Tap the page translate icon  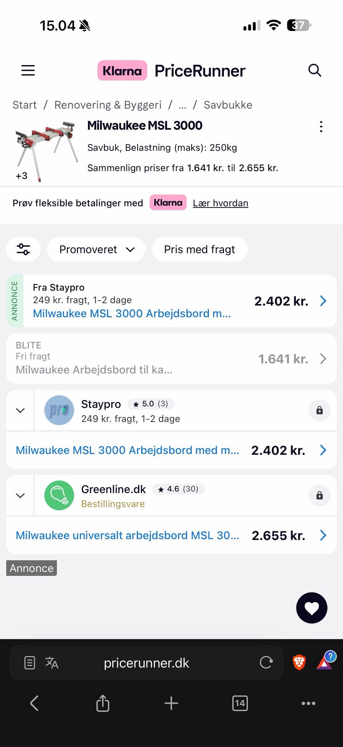52,663
